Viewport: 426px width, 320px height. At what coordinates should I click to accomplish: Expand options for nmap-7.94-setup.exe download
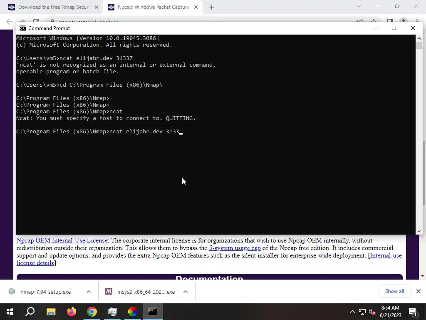click(89, 292)
